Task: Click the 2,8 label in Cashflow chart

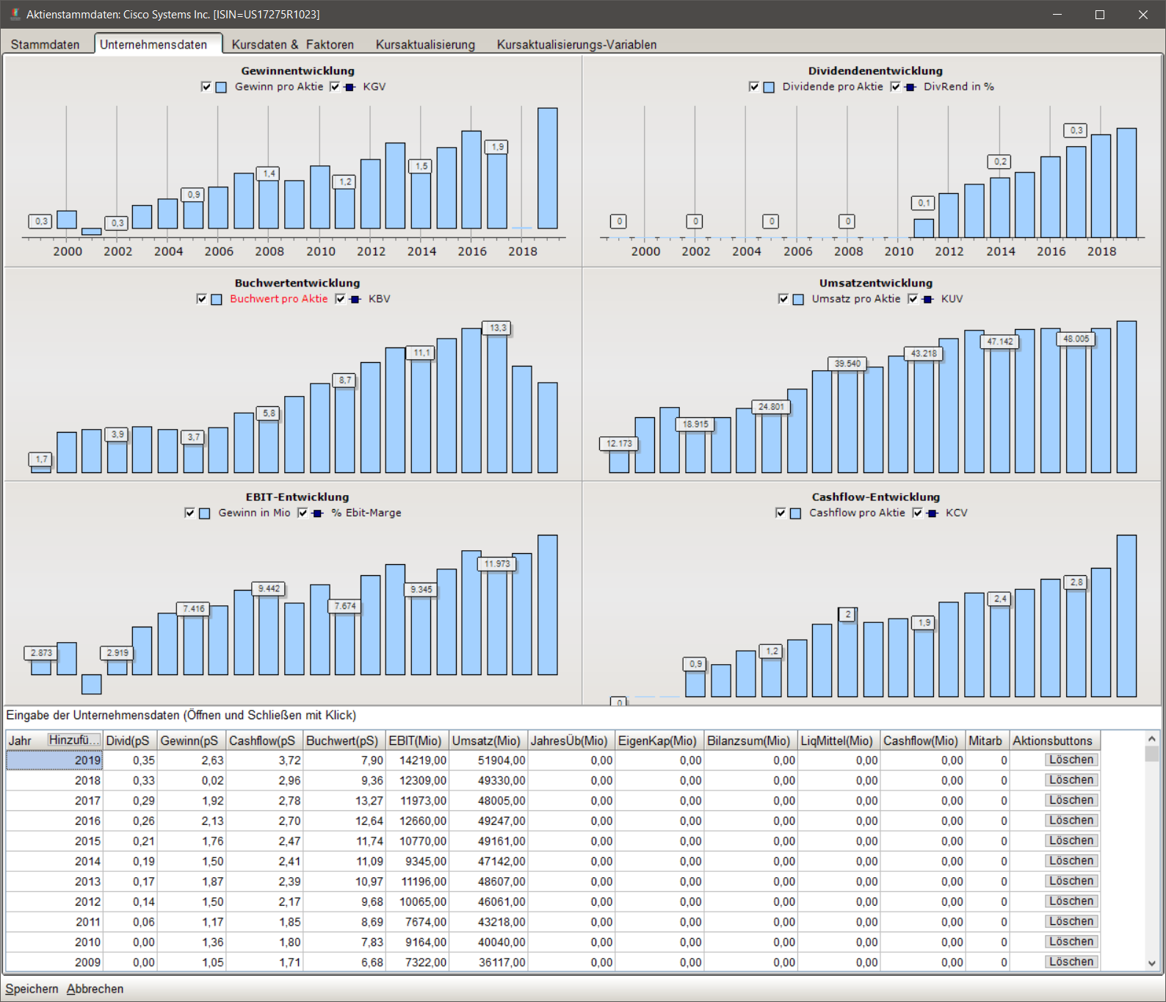Action: pos(1076,582)
